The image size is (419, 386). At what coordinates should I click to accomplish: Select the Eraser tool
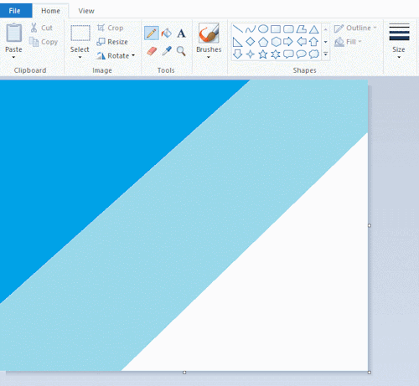152,51
